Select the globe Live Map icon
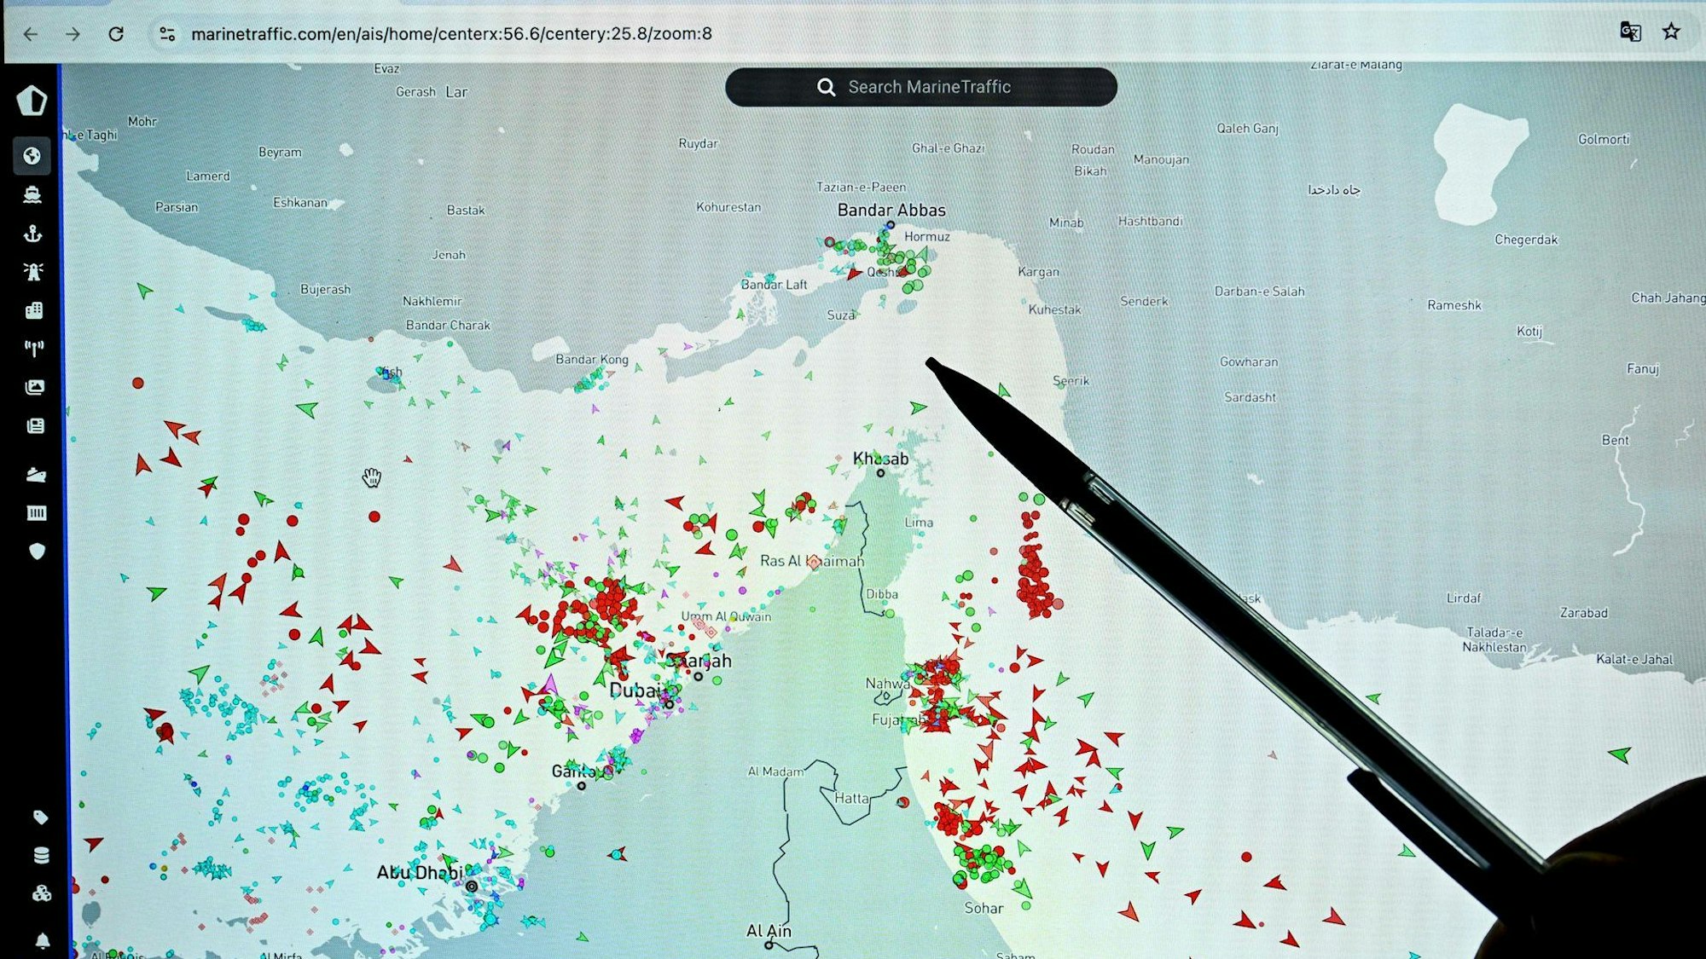This screenshot has height=959, width=1706. click(x=32, y=156)
